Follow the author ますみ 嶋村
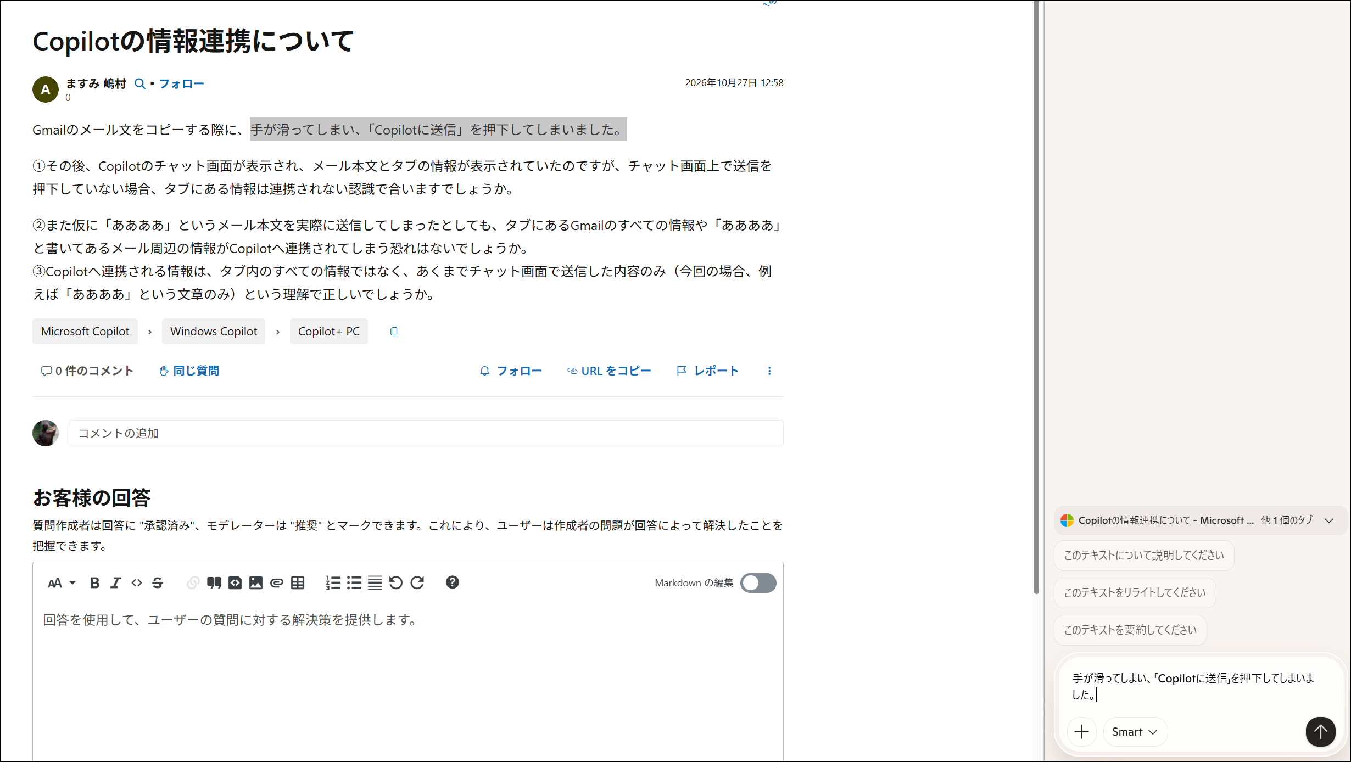The height and width of the screenshot is (762, 1351). [181, 84]
